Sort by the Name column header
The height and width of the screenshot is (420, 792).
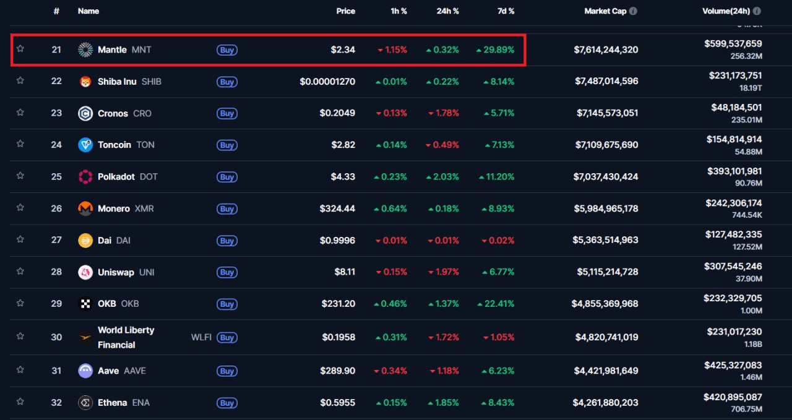tap(88, 11)
